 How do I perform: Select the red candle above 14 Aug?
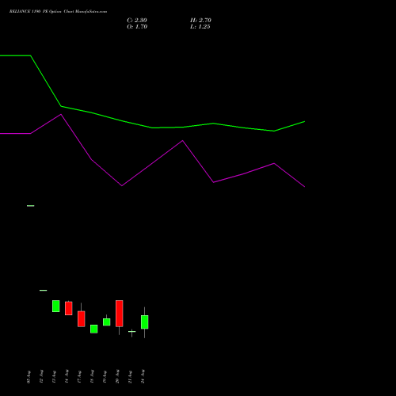point(69,308)
